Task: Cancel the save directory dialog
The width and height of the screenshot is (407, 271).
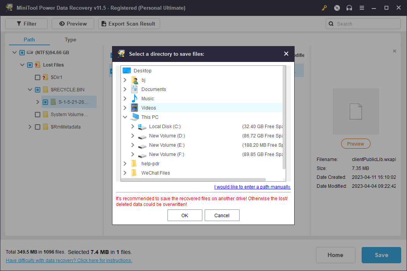Action: [222, 215]
